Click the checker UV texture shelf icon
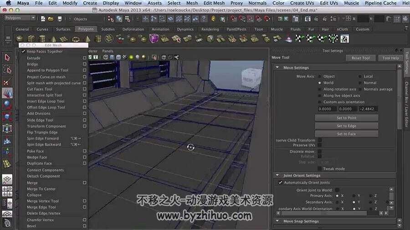410x230 pixels. click(x=345, y=39)
